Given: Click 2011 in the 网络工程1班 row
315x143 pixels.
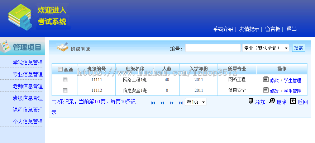Looking at the screenshot, I should [199, 80].
